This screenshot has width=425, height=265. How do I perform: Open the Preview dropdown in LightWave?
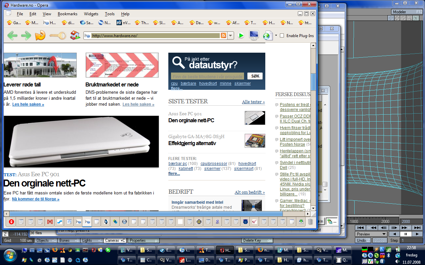tap(371, 234)
